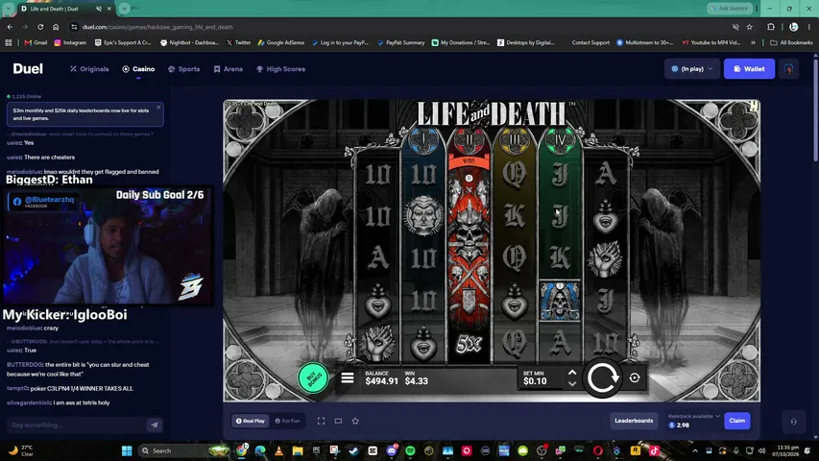This screenshot has height=461, width=819.
Task: Show hidden system tray icons
Action: [695, 450]
